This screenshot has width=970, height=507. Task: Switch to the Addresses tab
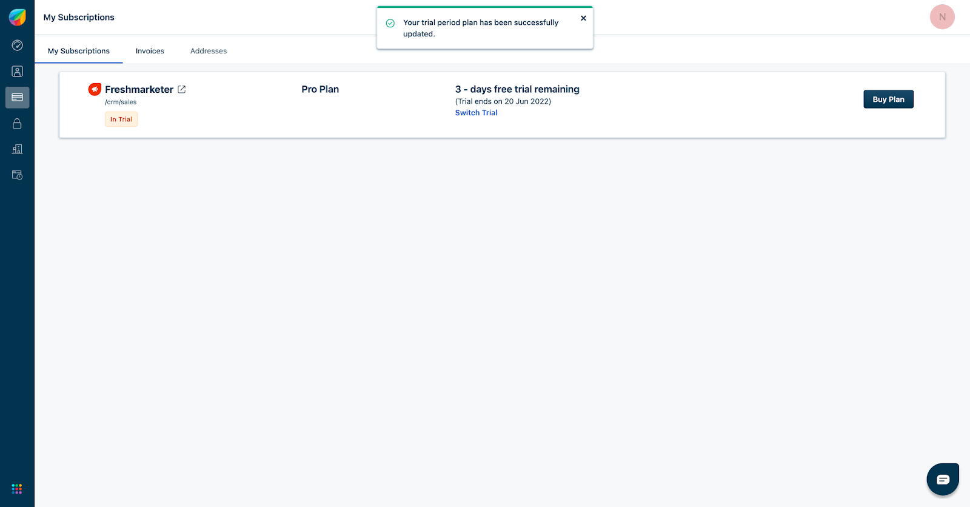[209, 51]
